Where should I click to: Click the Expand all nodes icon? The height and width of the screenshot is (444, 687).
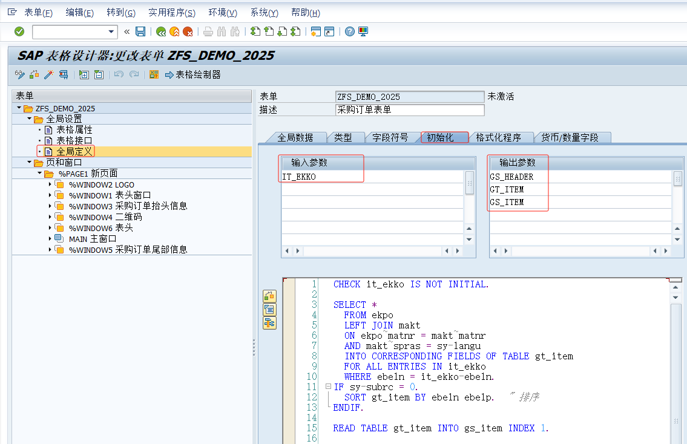84,75
